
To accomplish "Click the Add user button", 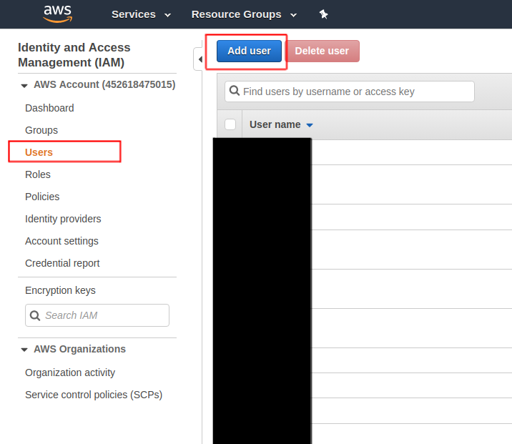I will tap(249, 51).
